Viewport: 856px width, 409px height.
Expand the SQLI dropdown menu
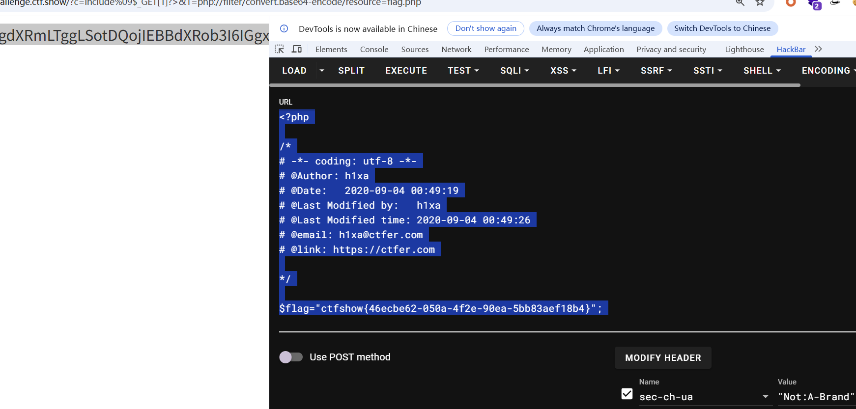pyautogui.click(x=514, y=71)
